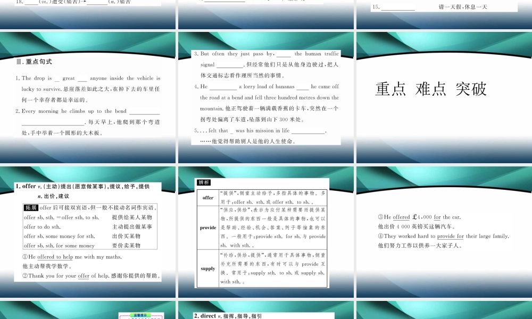Click line '2. Every morning he climbs up to the bend'
Screen dimensions: 532x319
click(88, 111)
